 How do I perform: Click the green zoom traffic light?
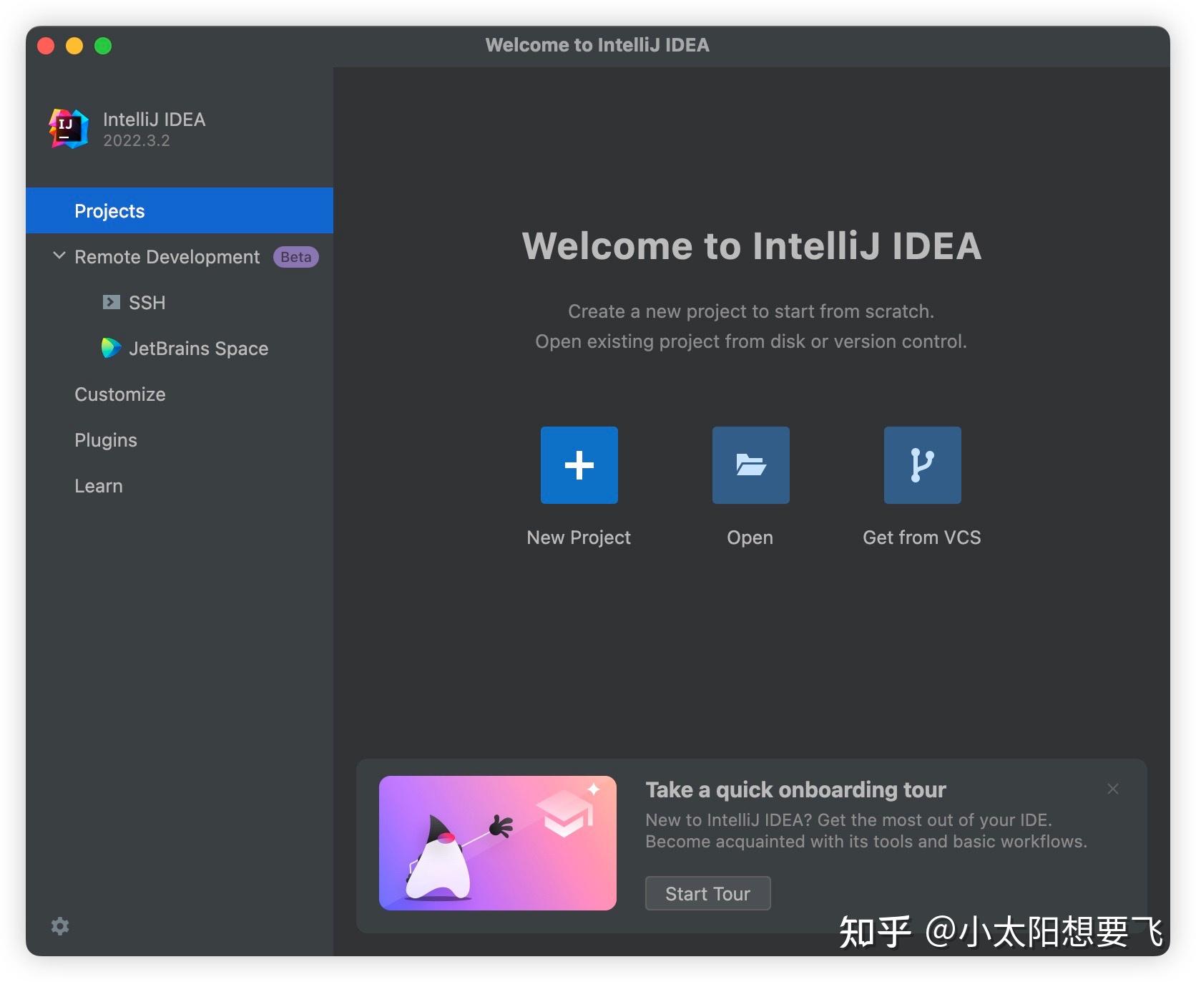tap(103, 45)
